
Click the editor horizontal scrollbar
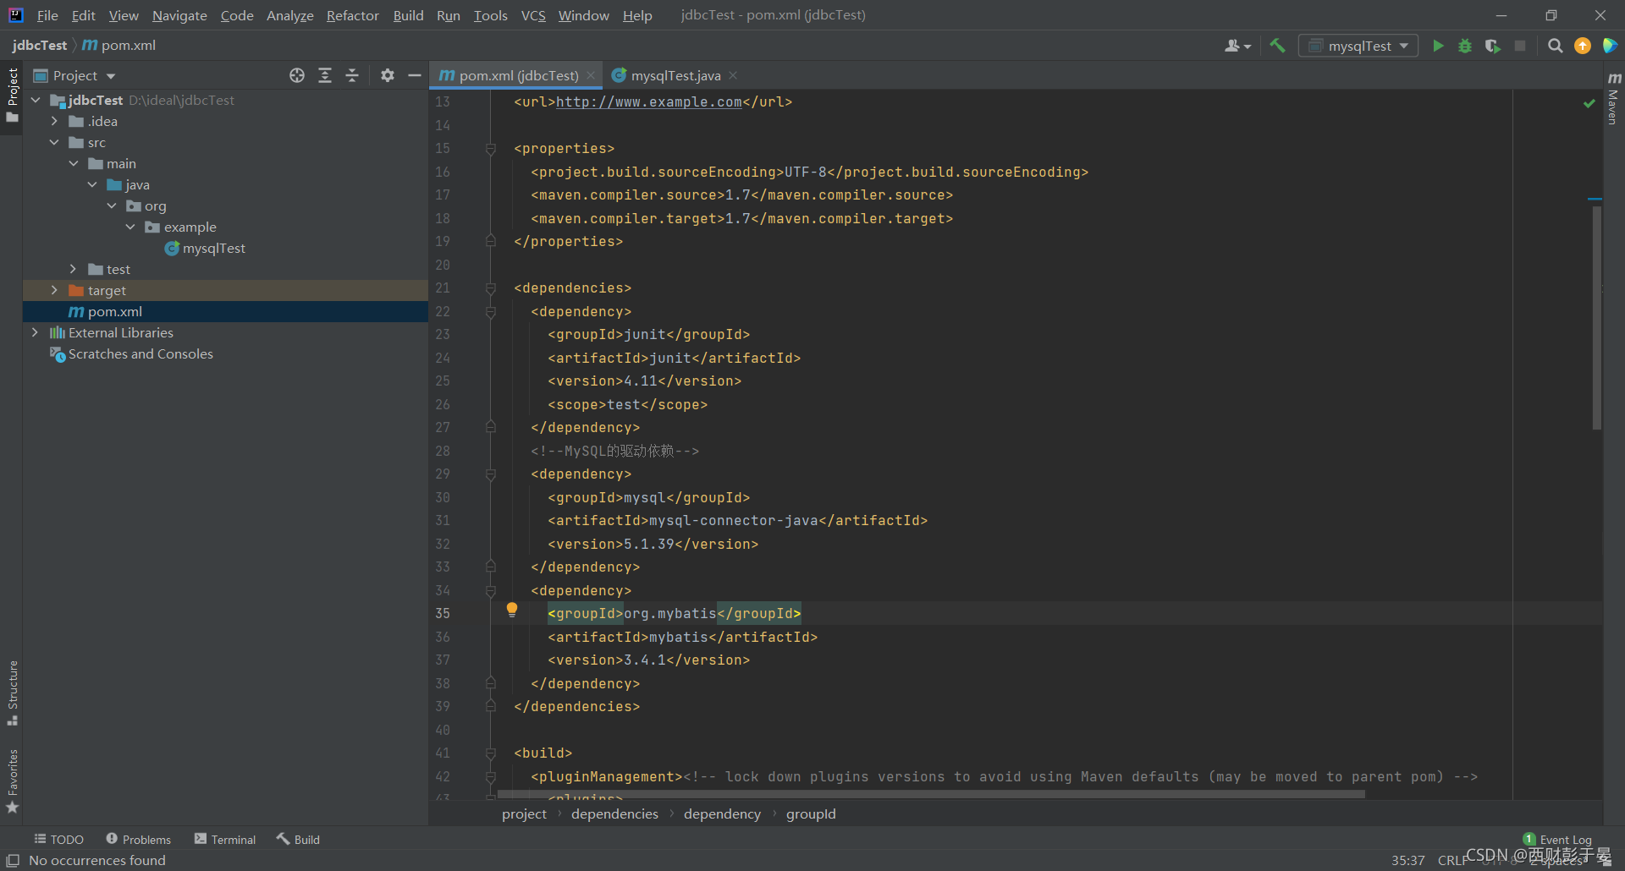(x=931, y=794)
